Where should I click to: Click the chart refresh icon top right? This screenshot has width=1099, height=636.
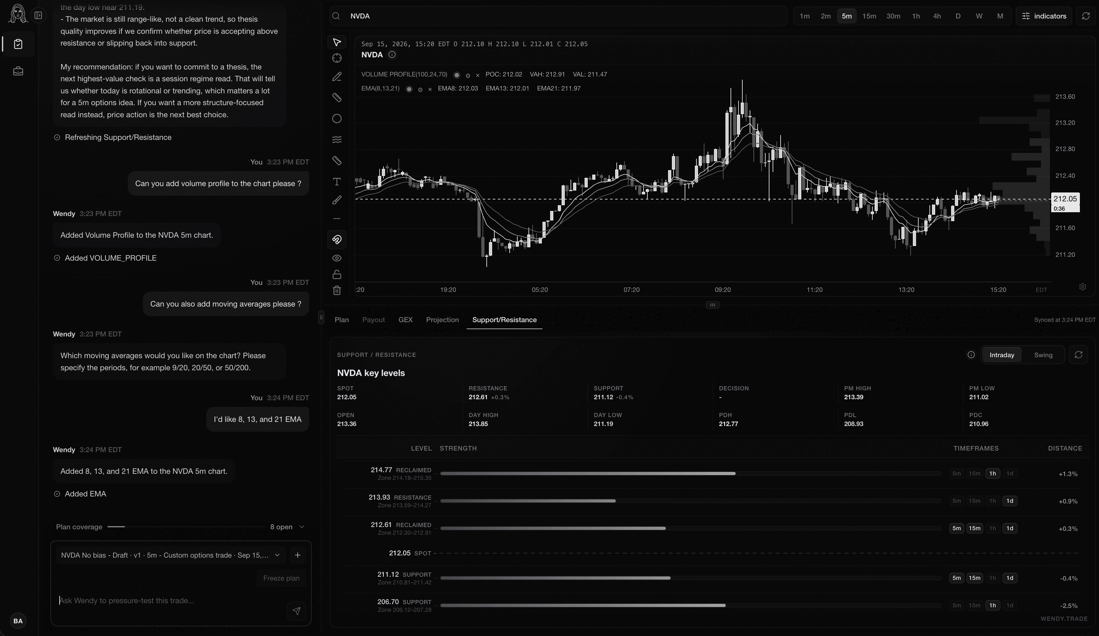[x=1086, y=16]
